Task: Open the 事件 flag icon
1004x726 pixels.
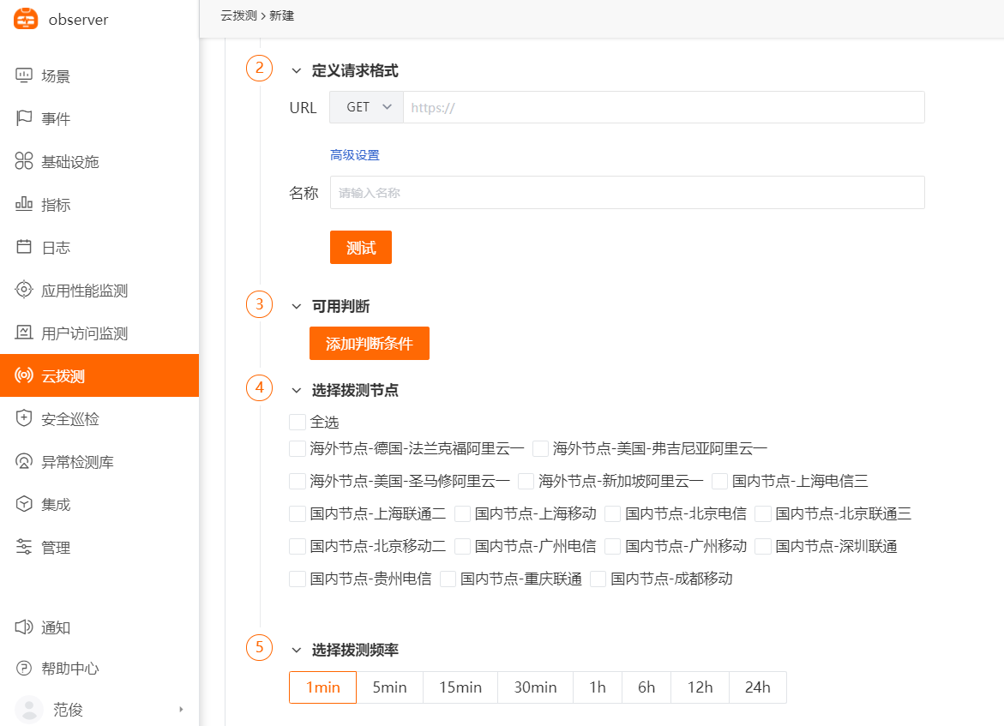Action: pyautogui.click(x=24, y=118)
